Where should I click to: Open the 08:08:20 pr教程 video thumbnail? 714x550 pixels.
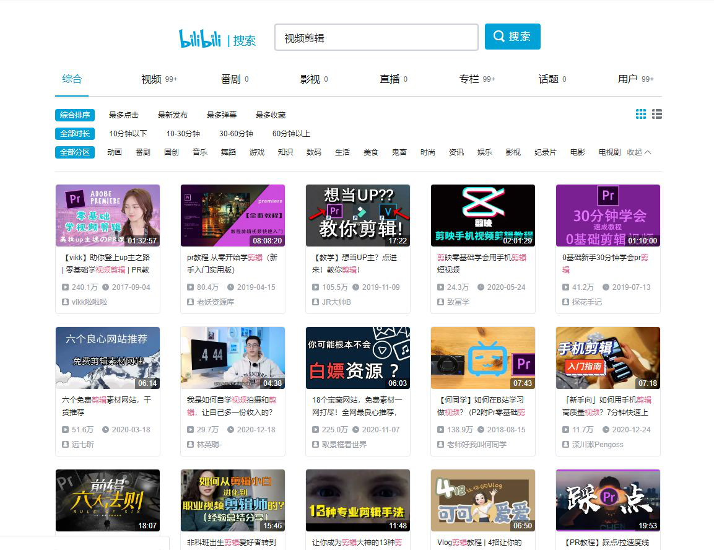pos(233,216)
